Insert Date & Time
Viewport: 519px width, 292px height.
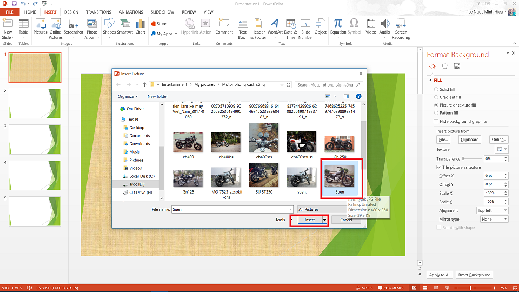(290, 29)
